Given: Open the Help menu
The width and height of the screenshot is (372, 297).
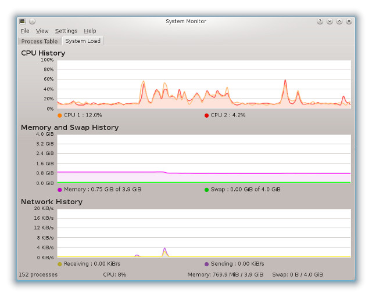Looking at the screenshot, I should coord(90,31).
